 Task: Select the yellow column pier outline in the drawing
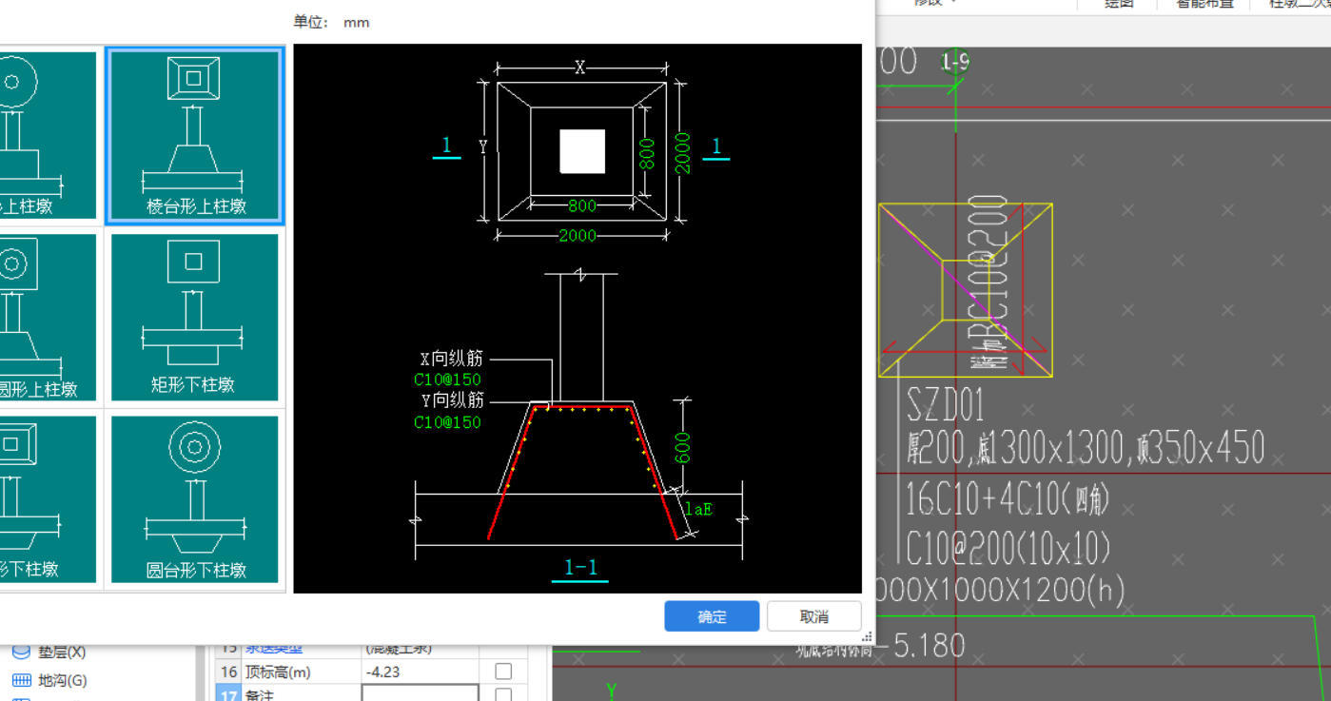[x=966, y=289]
